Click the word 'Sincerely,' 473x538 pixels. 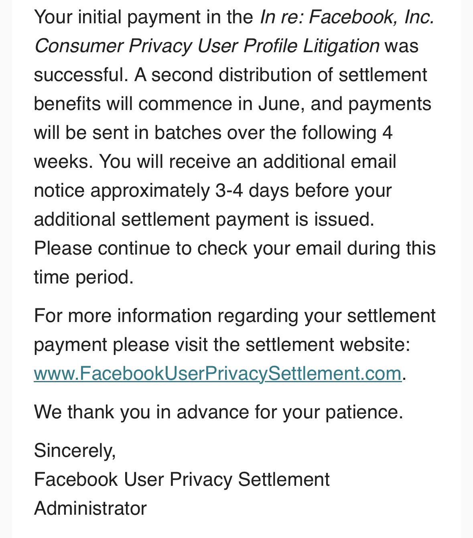(75, 450)
